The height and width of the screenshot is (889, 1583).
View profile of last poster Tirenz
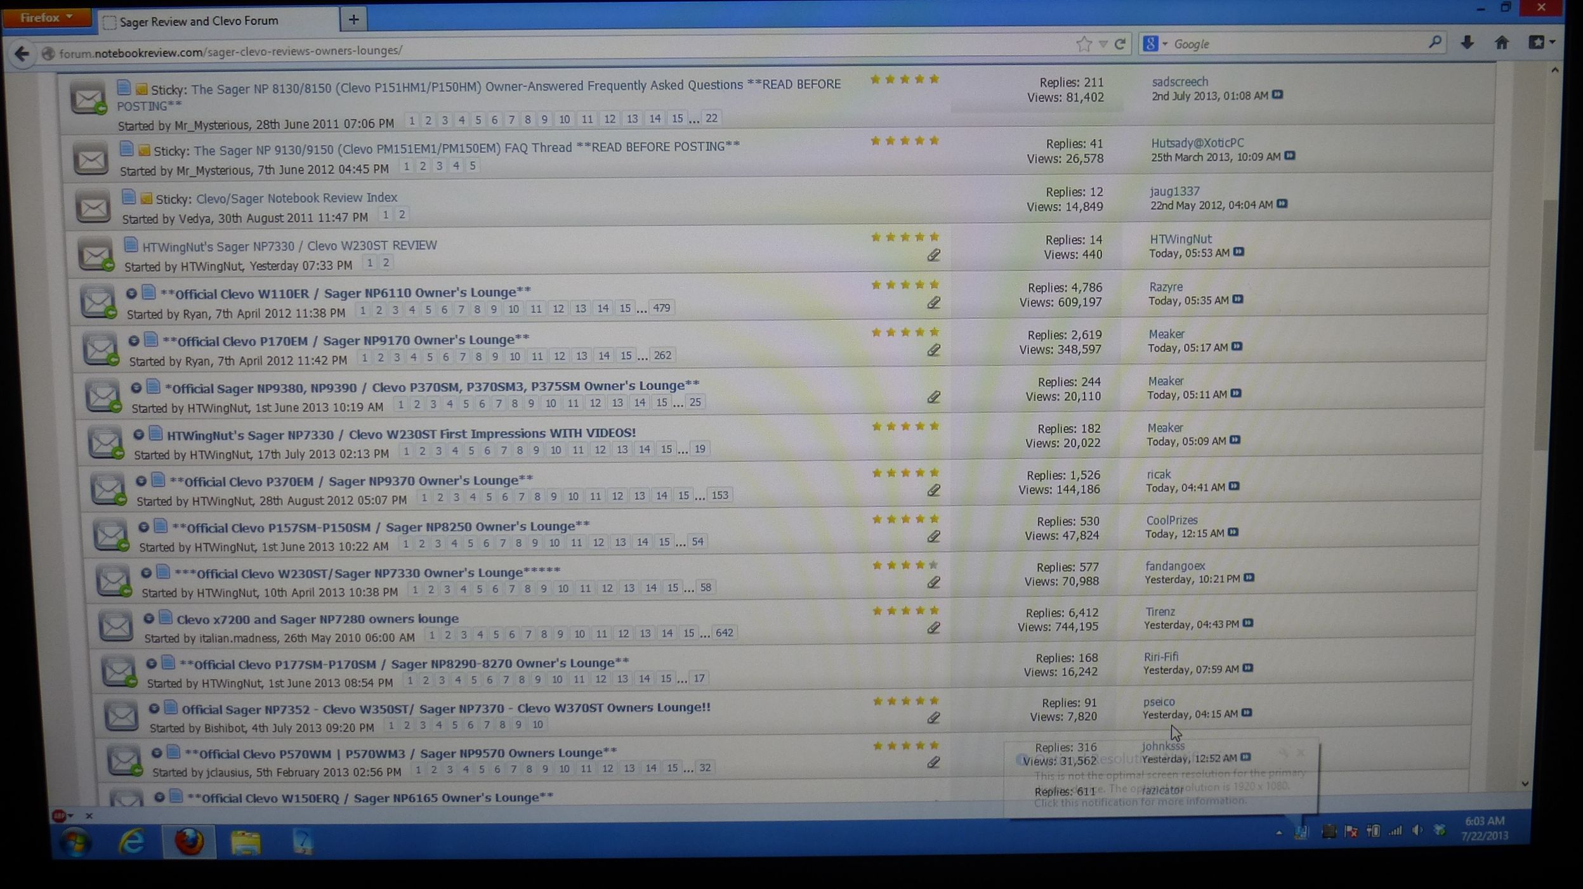tap(1159, 611)
